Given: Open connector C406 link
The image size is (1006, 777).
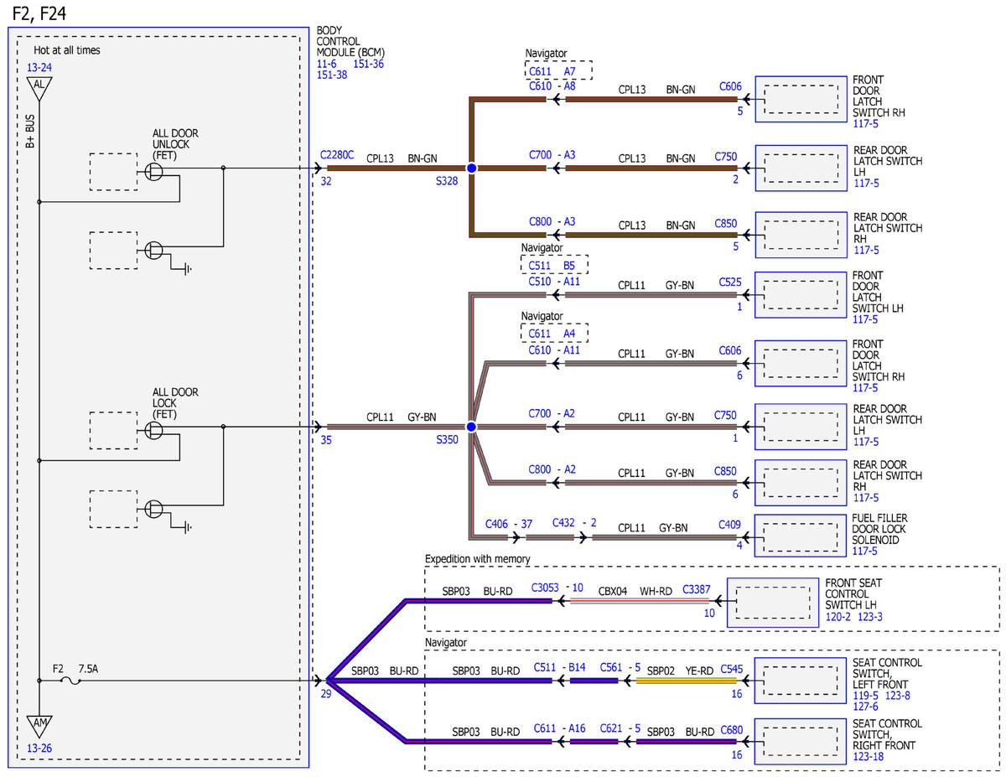Looking at the screenshot, I should tap(498, 524).
